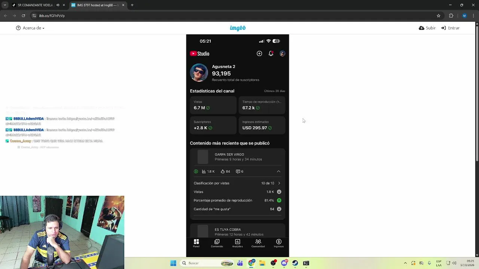Open the Chrome three-dot menu
Image resolution: width=479 pixels, height=269 pixels.
click(x=474, y=16)
